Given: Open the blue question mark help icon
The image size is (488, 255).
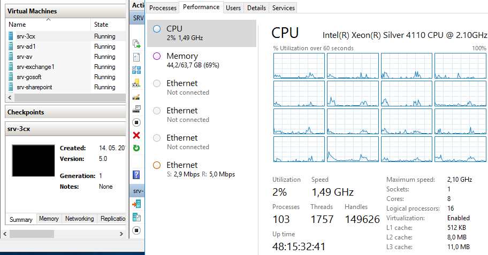Looking at the screenshot, I should click(136, 175).
